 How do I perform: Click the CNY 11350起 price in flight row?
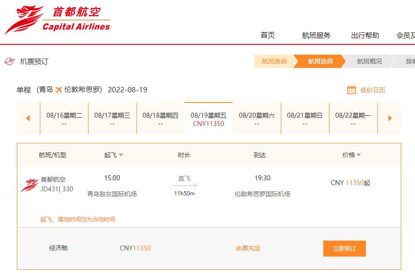[x=350, y=183]
